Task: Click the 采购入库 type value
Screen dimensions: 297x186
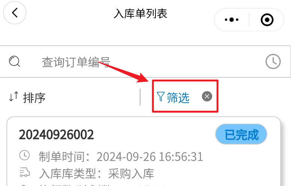Action: click(131, 174)
